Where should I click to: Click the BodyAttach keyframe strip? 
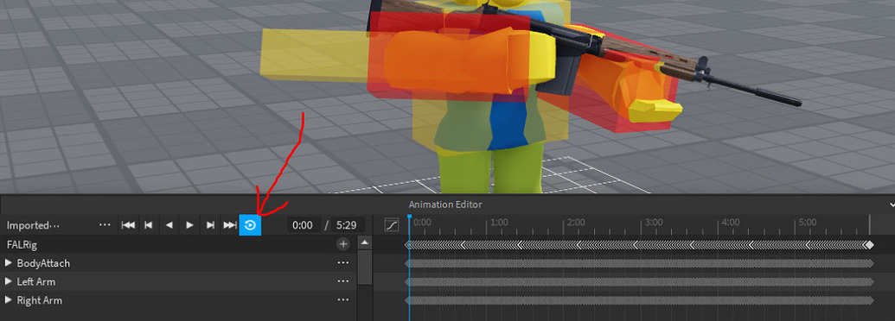click(x=639, y=263)
